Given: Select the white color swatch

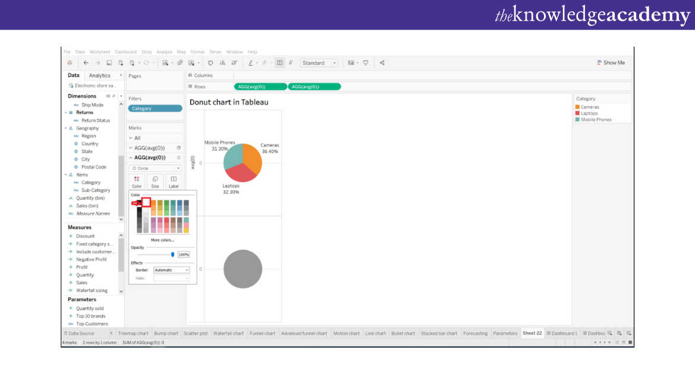Looking at the screenshot, I should [x=146, y=203].
